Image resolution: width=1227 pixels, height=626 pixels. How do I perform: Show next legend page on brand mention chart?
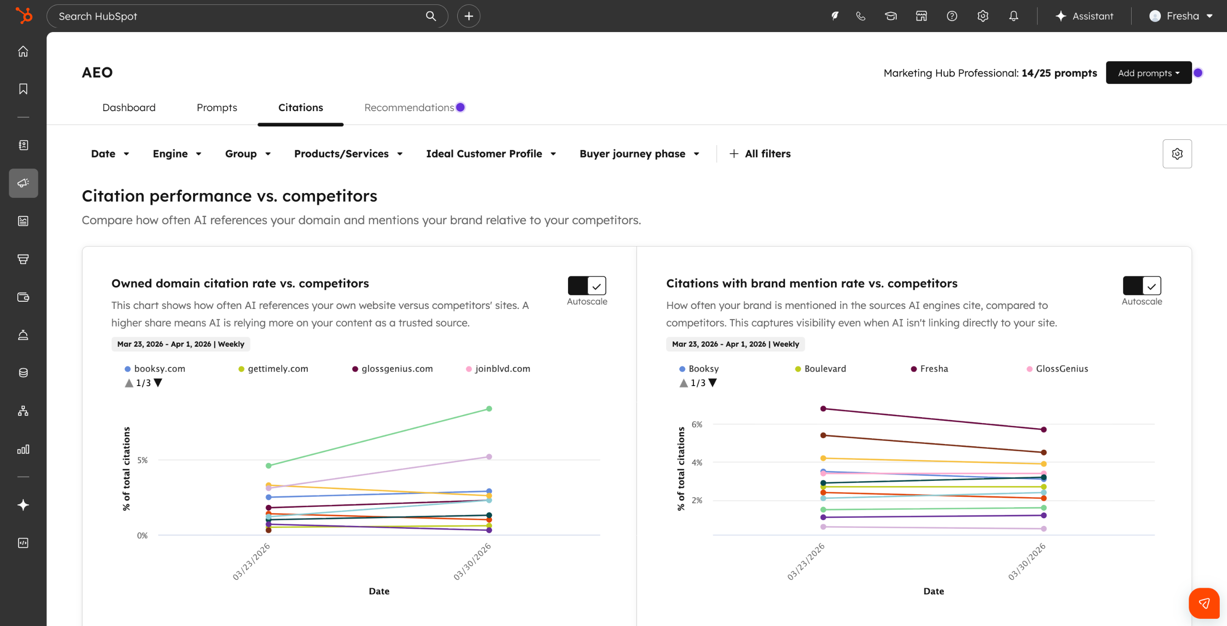713,383
